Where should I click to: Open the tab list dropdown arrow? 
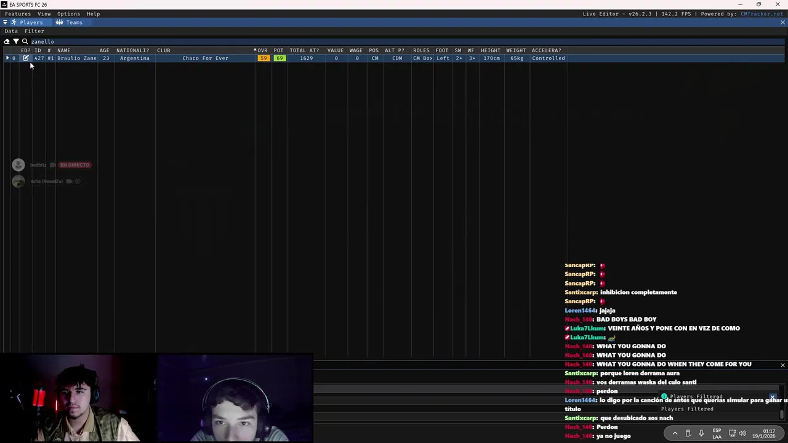(5, 22)
